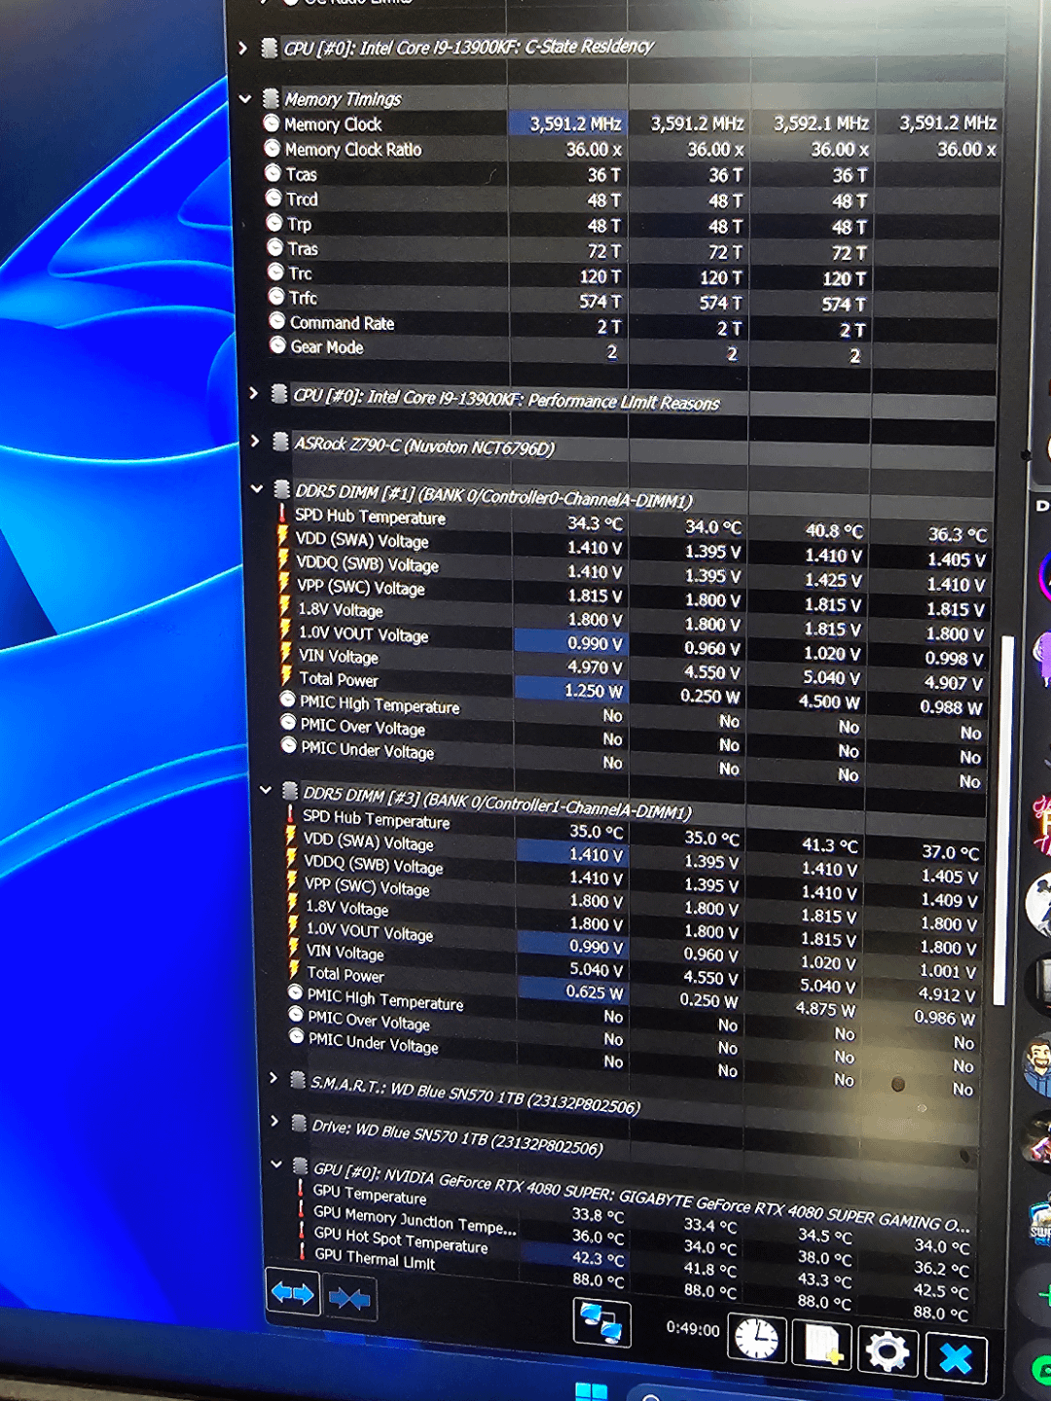Viewport: 1051px width, 1401px height.
Task: Click the Windows Start button on the taskbar
Action: 591,1391
